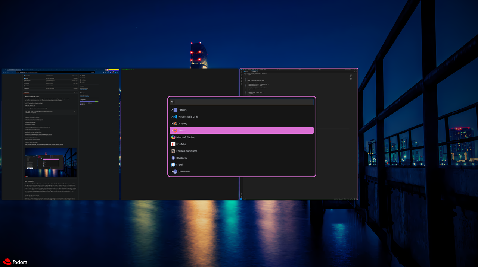Open Selection menu in VS Code menu bar

point(249,69)
